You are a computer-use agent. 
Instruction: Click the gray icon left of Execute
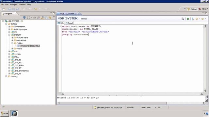click(183, 19)
